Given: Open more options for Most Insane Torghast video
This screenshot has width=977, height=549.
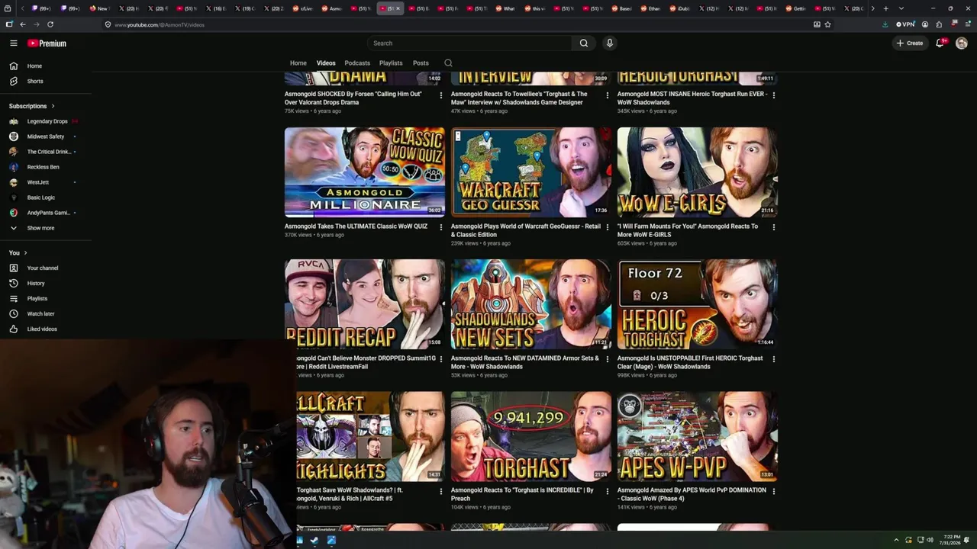Looking at the screenshot, I should pyautogui.click(x=774, y=95).
